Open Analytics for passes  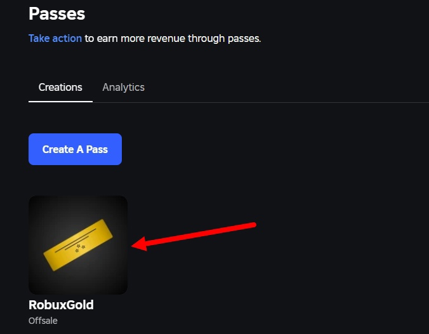pos(123,87)
